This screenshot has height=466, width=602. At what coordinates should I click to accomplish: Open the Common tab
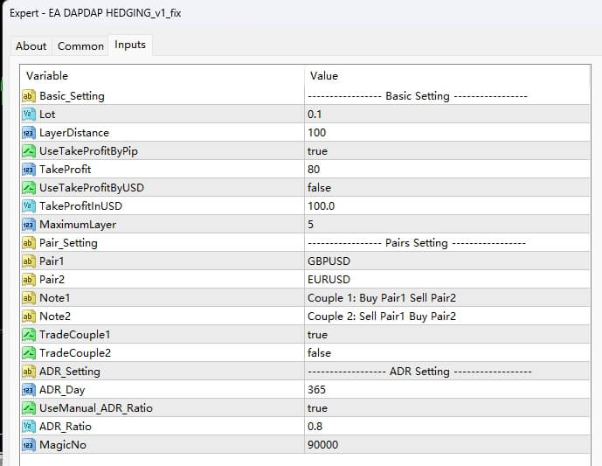click(80, 46)
